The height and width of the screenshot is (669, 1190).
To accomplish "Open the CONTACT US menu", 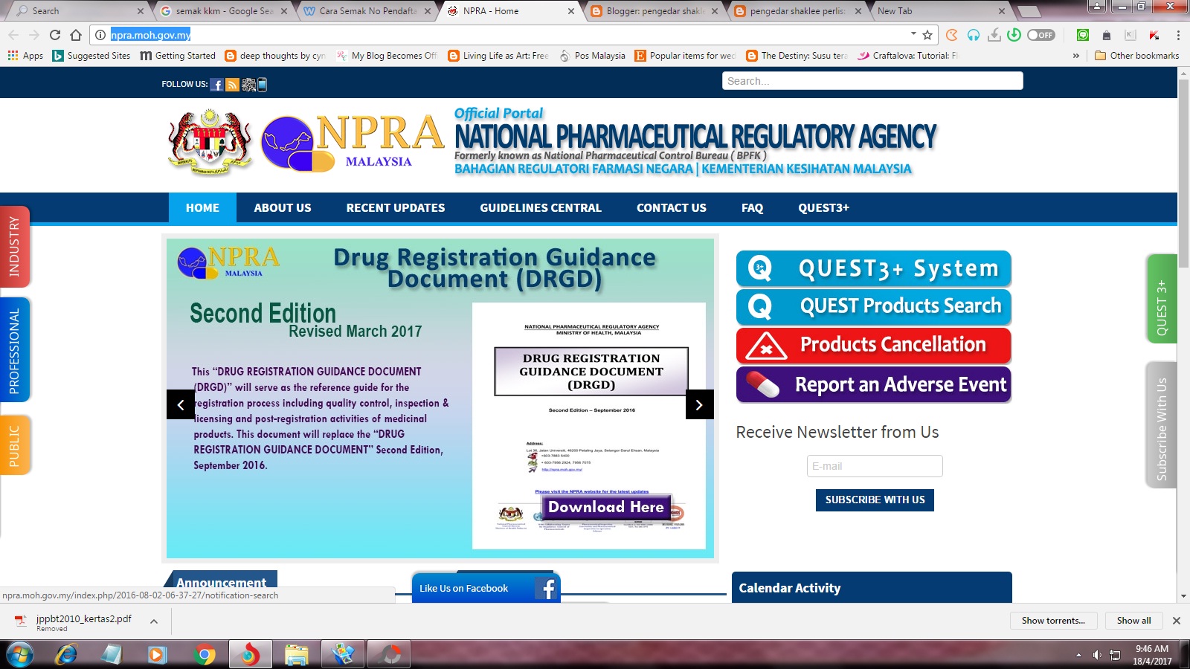I will coord(672,208).
